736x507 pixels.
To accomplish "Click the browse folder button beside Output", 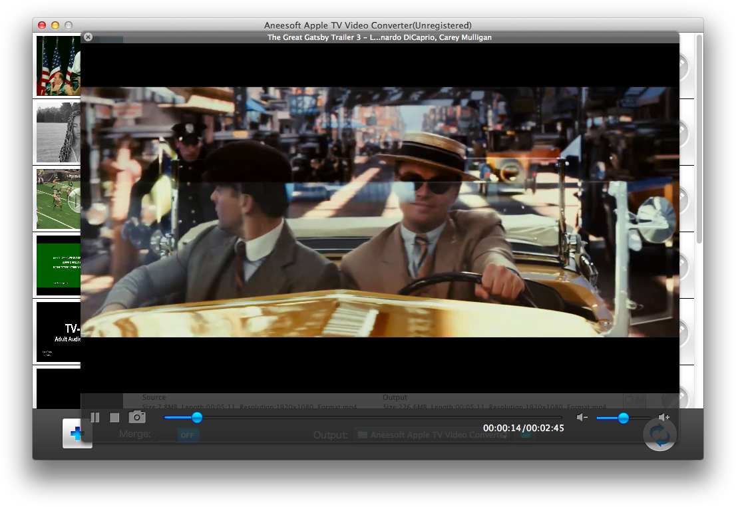I will tap(525, 435).
